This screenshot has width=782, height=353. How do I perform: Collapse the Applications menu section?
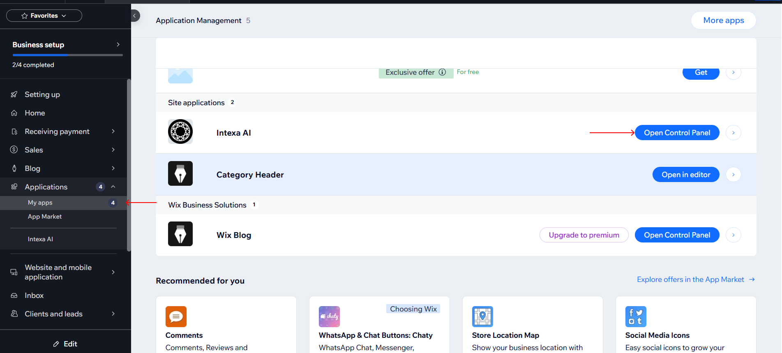pyautogui.click(x=113, y=187)
